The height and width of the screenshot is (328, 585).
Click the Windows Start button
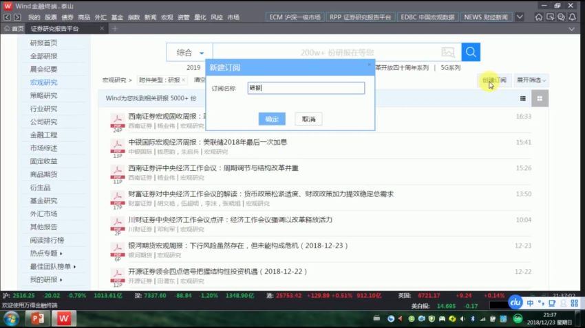(12, 318)
